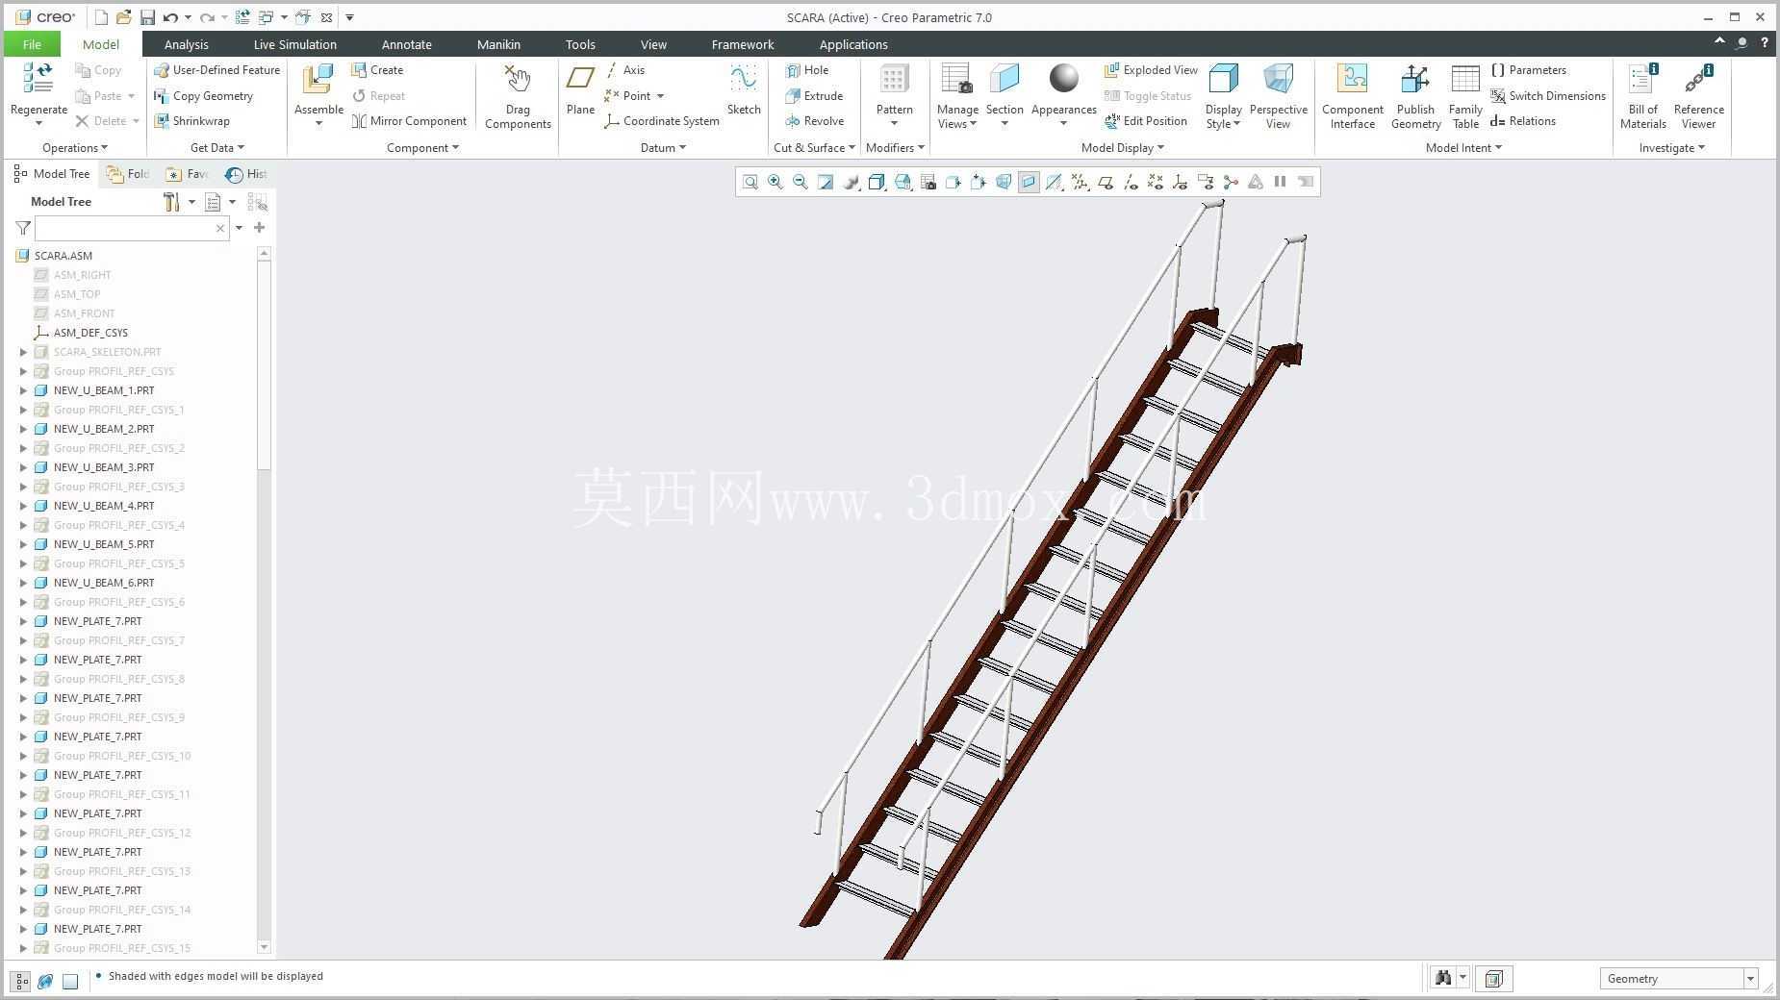Click the Zoom In magnifier icon
The height and width of the screenshot is (1000, 1780).
coord(776,182)
